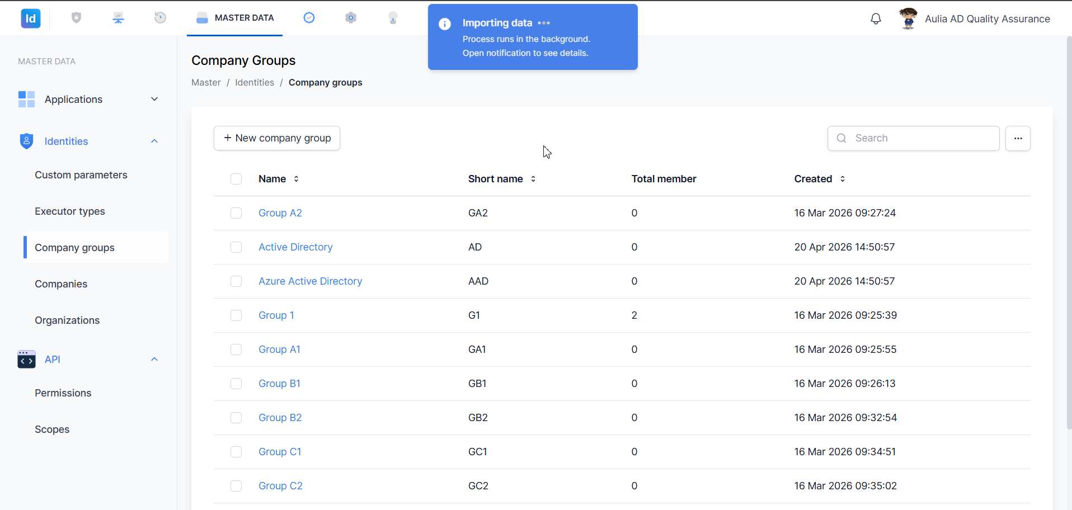Viewport: 1072px width, 510px height.
Task: Open the Active Directory group link
Action: [x=295, y=247]
